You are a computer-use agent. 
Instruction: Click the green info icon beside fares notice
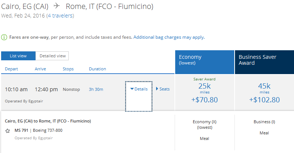(4, 37)
